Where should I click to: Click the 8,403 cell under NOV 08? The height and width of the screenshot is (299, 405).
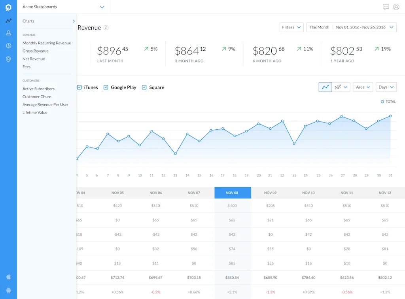coord(232,206)
